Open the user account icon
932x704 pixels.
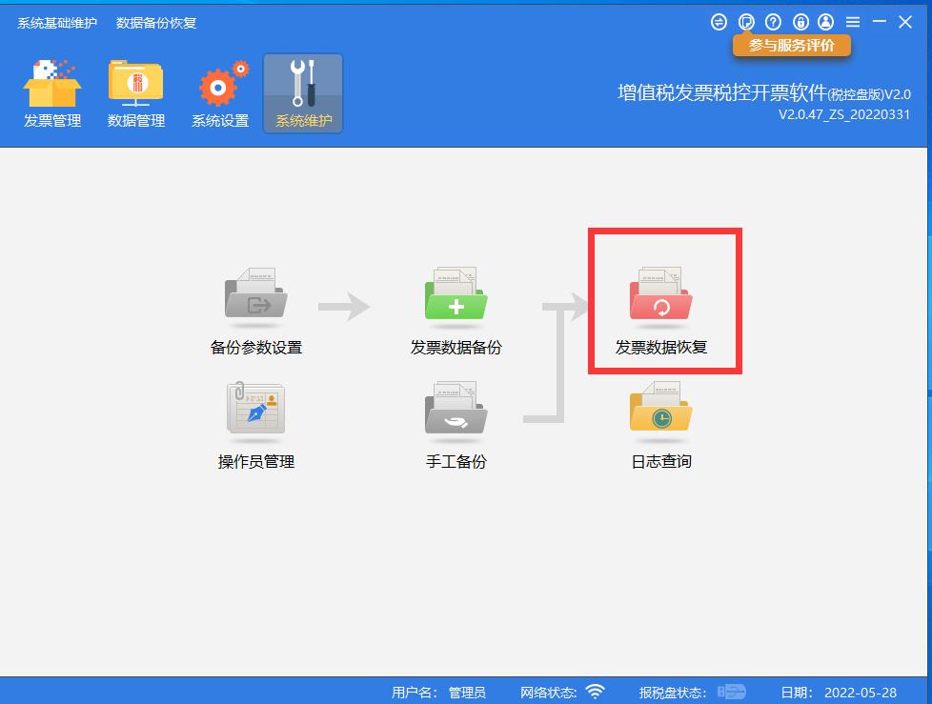coord(828,21)
